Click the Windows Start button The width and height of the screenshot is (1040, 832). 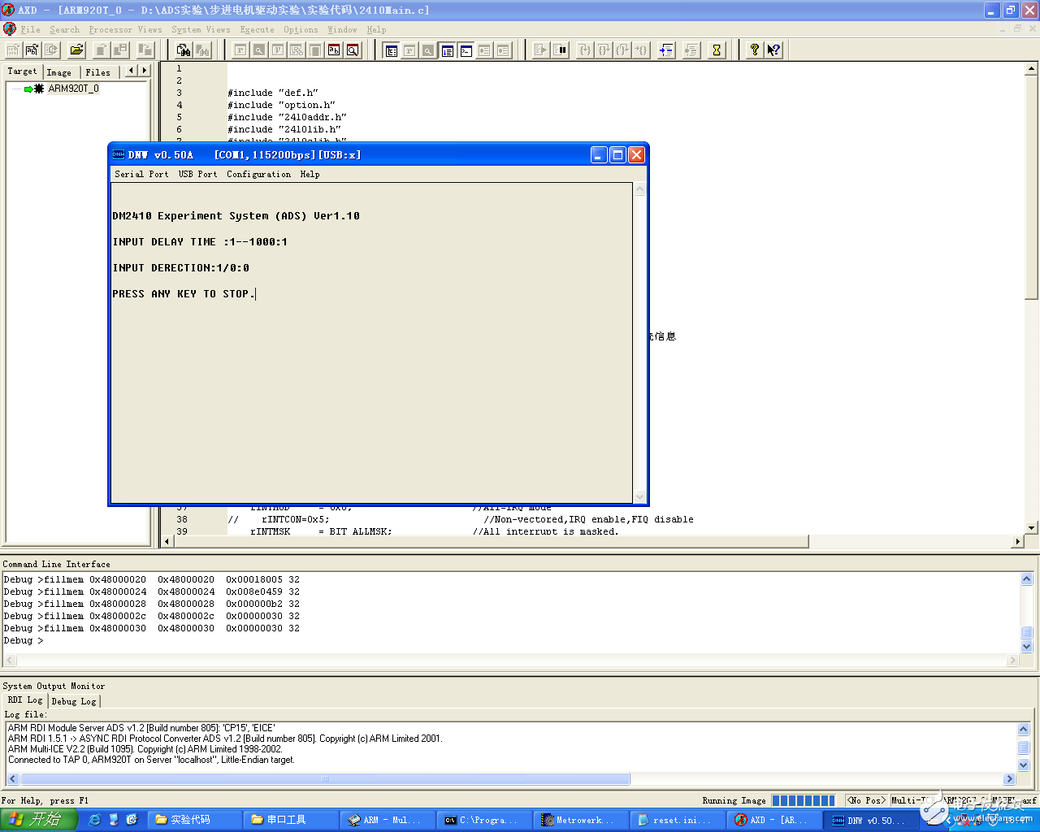coord(38,820)
